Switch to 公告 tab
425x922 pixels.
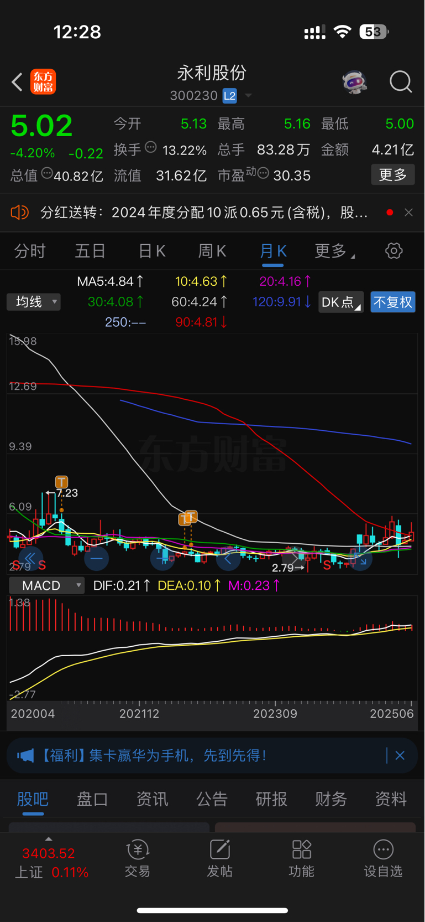coord(212,799)
